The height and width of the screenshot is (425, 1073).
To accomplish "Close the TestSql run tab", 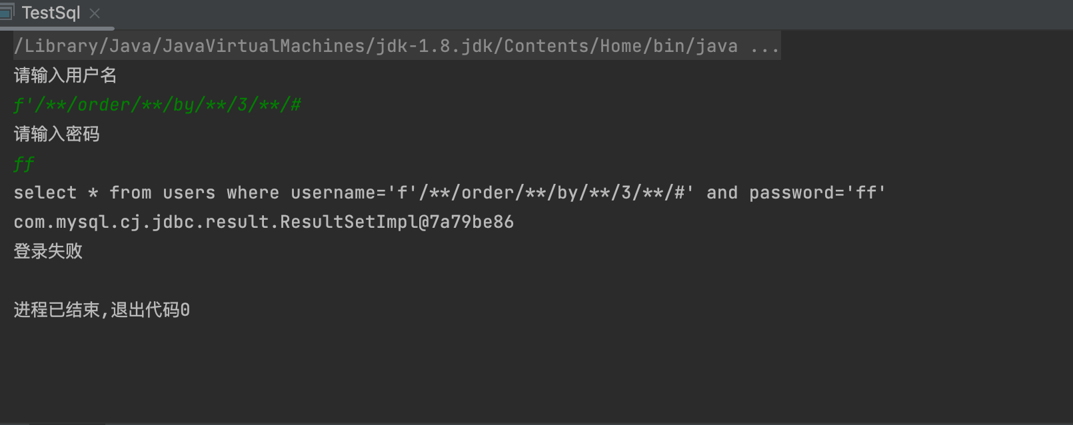I will pos(95,13).
